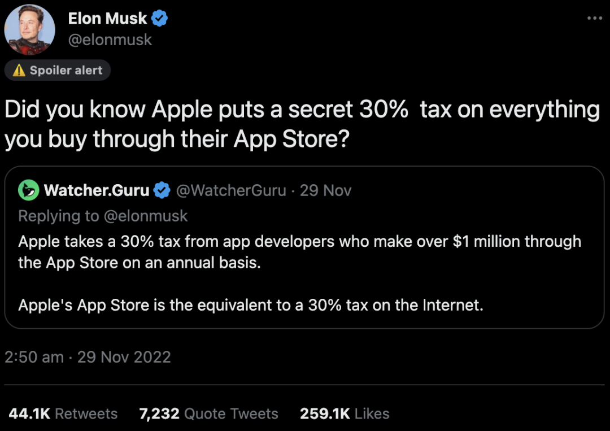This screenshot has width=610, height=431.
Task: Click the Spoiler alert label
Action: (x=66, y=71)
